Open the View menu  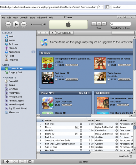(x=15, y=18)
